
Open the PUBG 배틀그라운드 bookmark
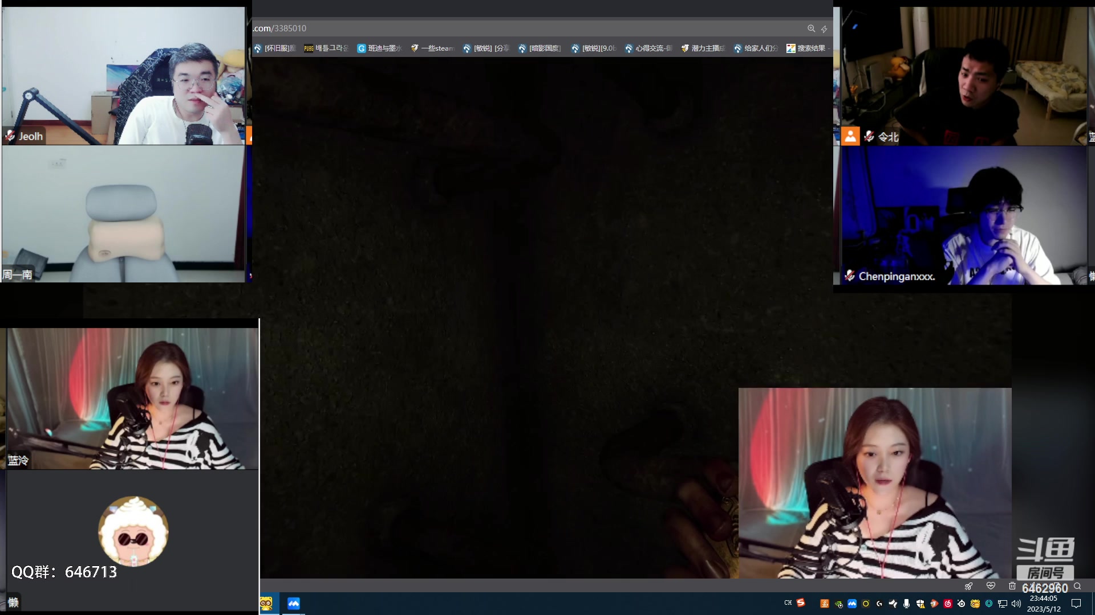point(326,48)
